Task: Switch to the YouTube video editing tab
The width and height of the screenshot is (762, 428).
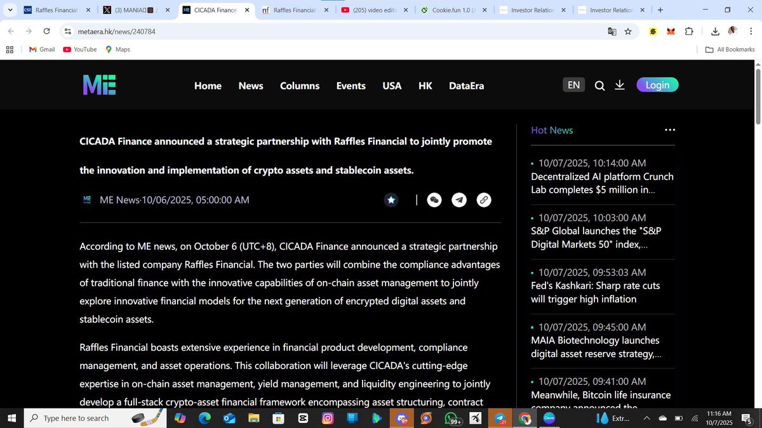Action: (x=375, y=10)
